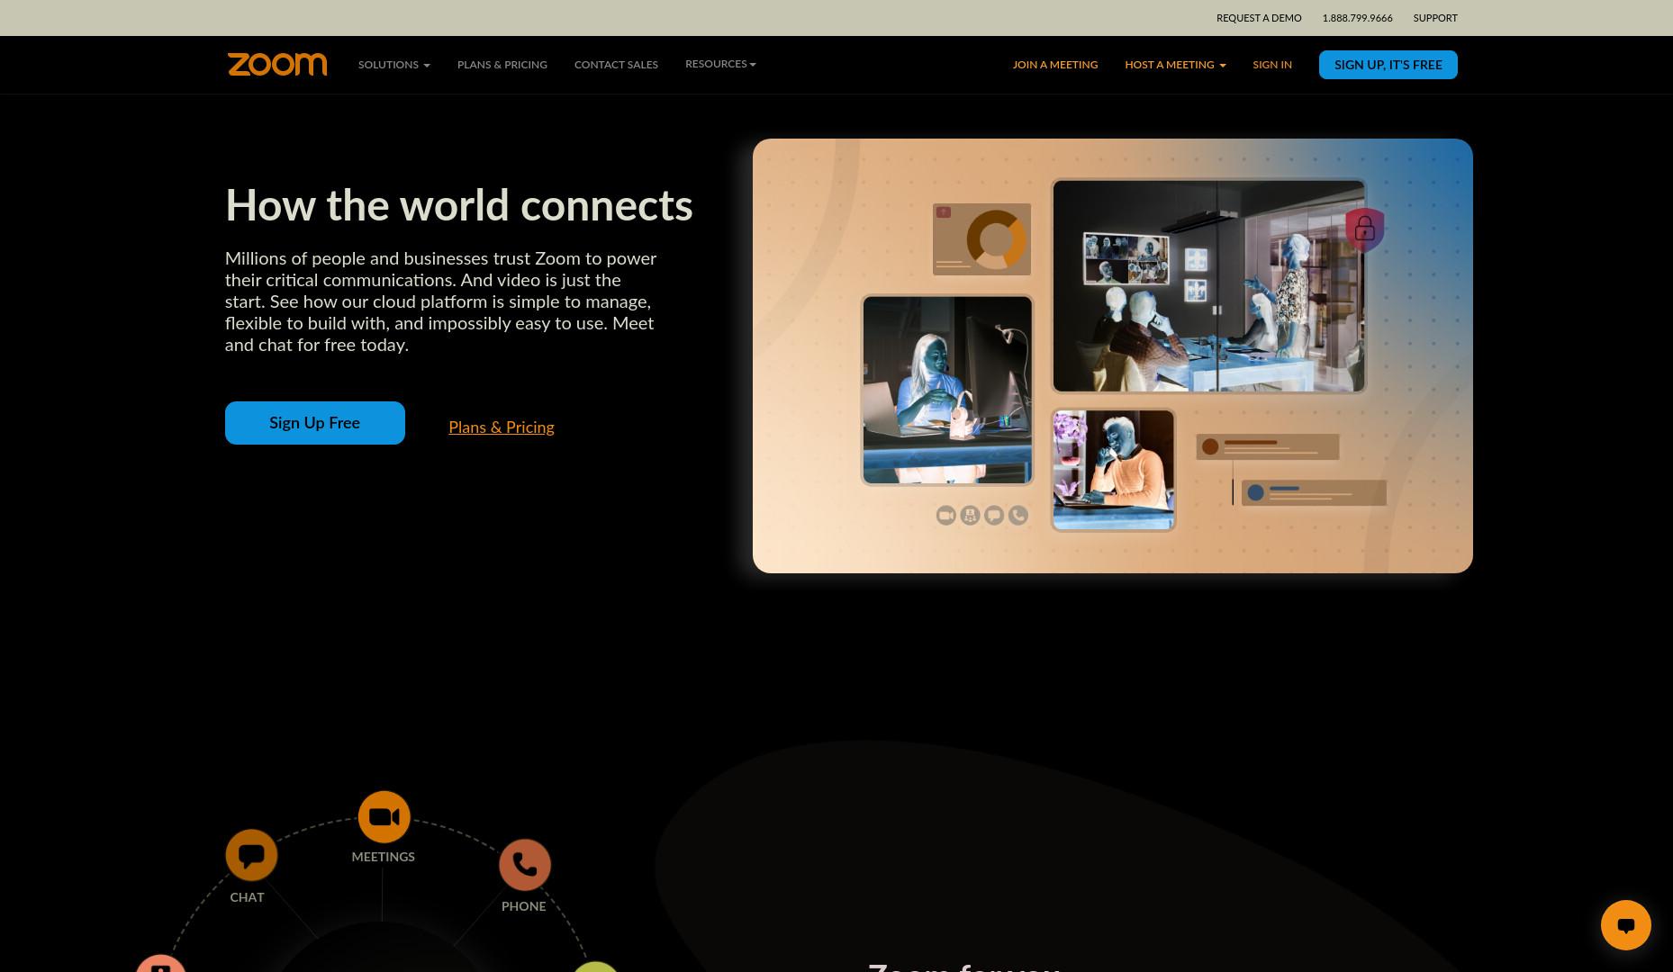Expand the Host a Meeting dropdown
Viewport: 1673px width, 972px height.
click(x=1175, y=65)
